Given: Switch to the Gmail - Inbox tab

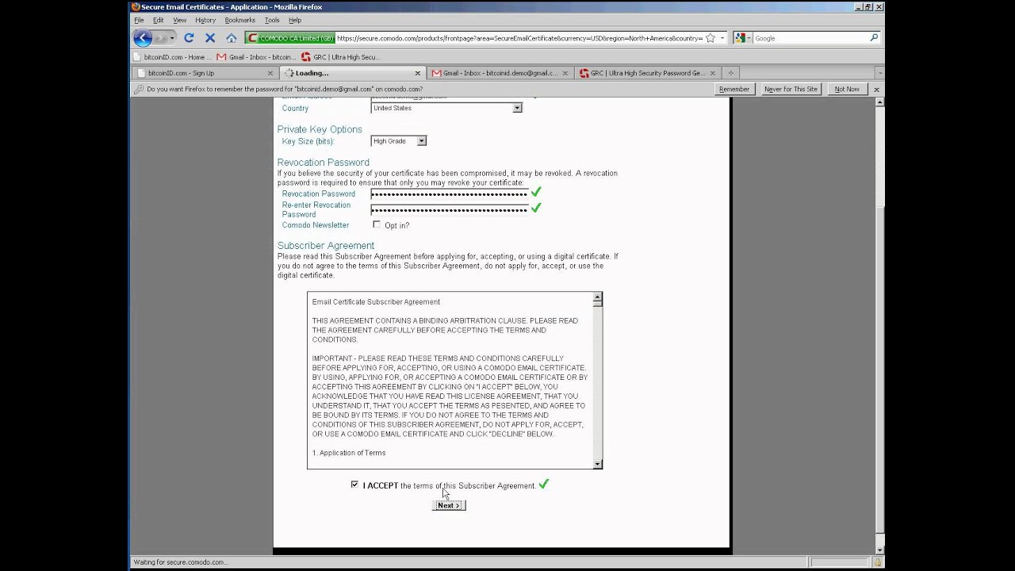Looking at the screenshot, I should click(500, 73).
